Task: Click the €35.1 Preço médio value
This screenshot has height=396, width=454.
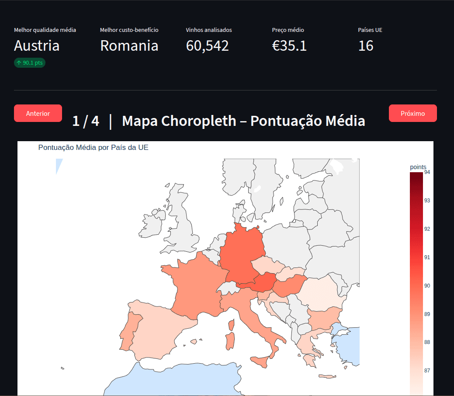Action: coord(289,45)
